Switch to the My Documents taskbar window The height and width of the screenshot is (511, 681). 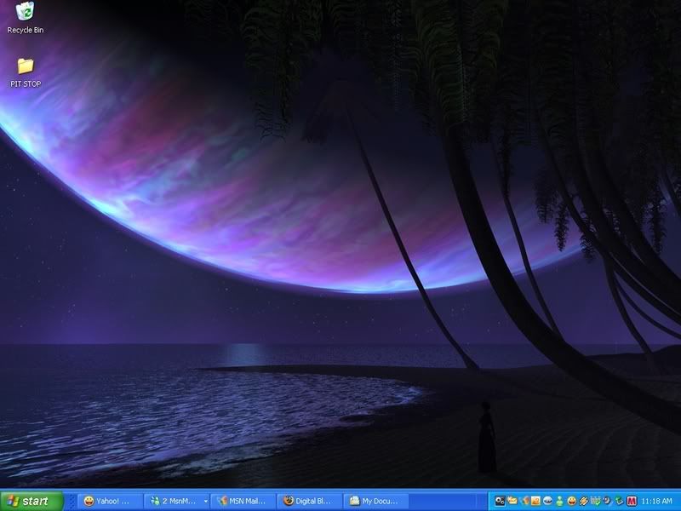pyautogui.click(x=377, y=502)
